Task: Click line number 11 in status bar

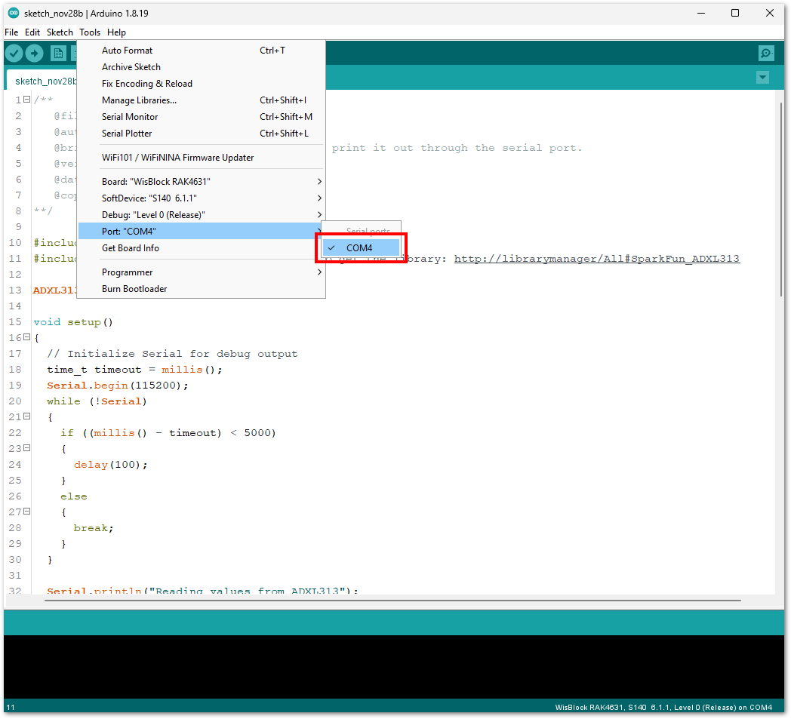Action: click(11, 708)
